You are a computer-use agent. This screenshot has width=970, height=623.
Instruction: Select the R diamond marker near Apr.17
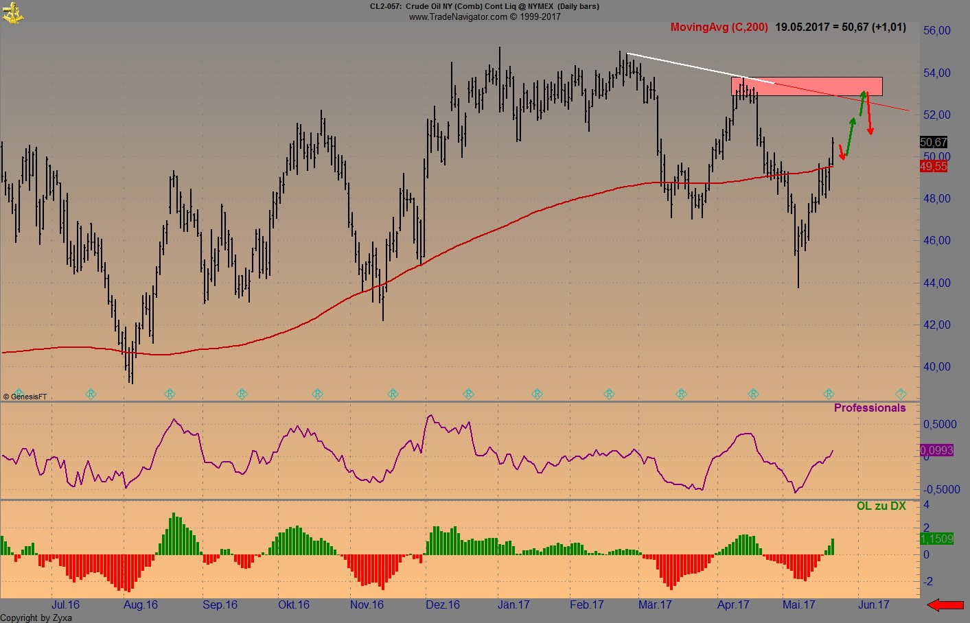(754, 393)
